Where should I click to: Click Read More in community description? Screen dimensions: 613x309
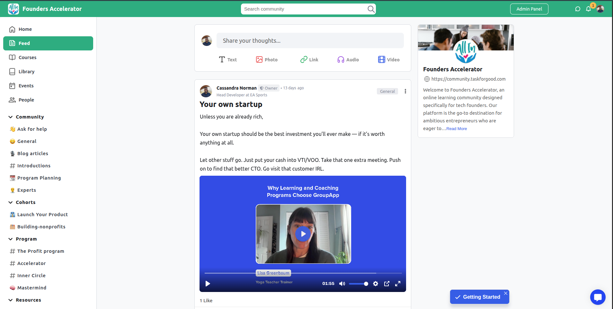[457, 129]
